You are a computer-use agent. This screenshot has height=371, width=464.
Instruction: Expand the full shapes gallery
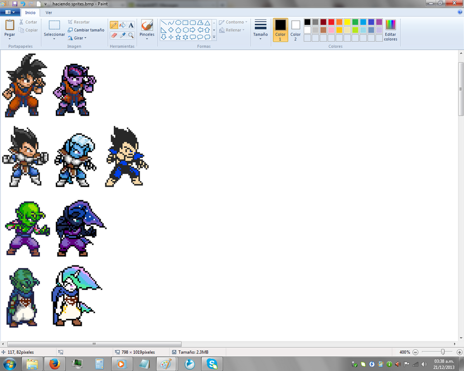[x=214, y=37]
